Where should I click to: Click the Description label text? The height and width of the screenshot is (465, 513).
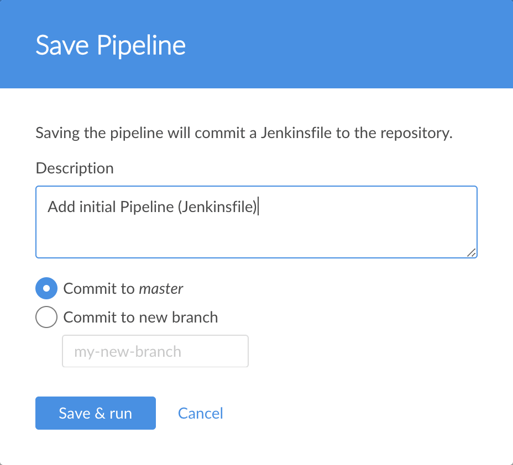click(75, 168)
